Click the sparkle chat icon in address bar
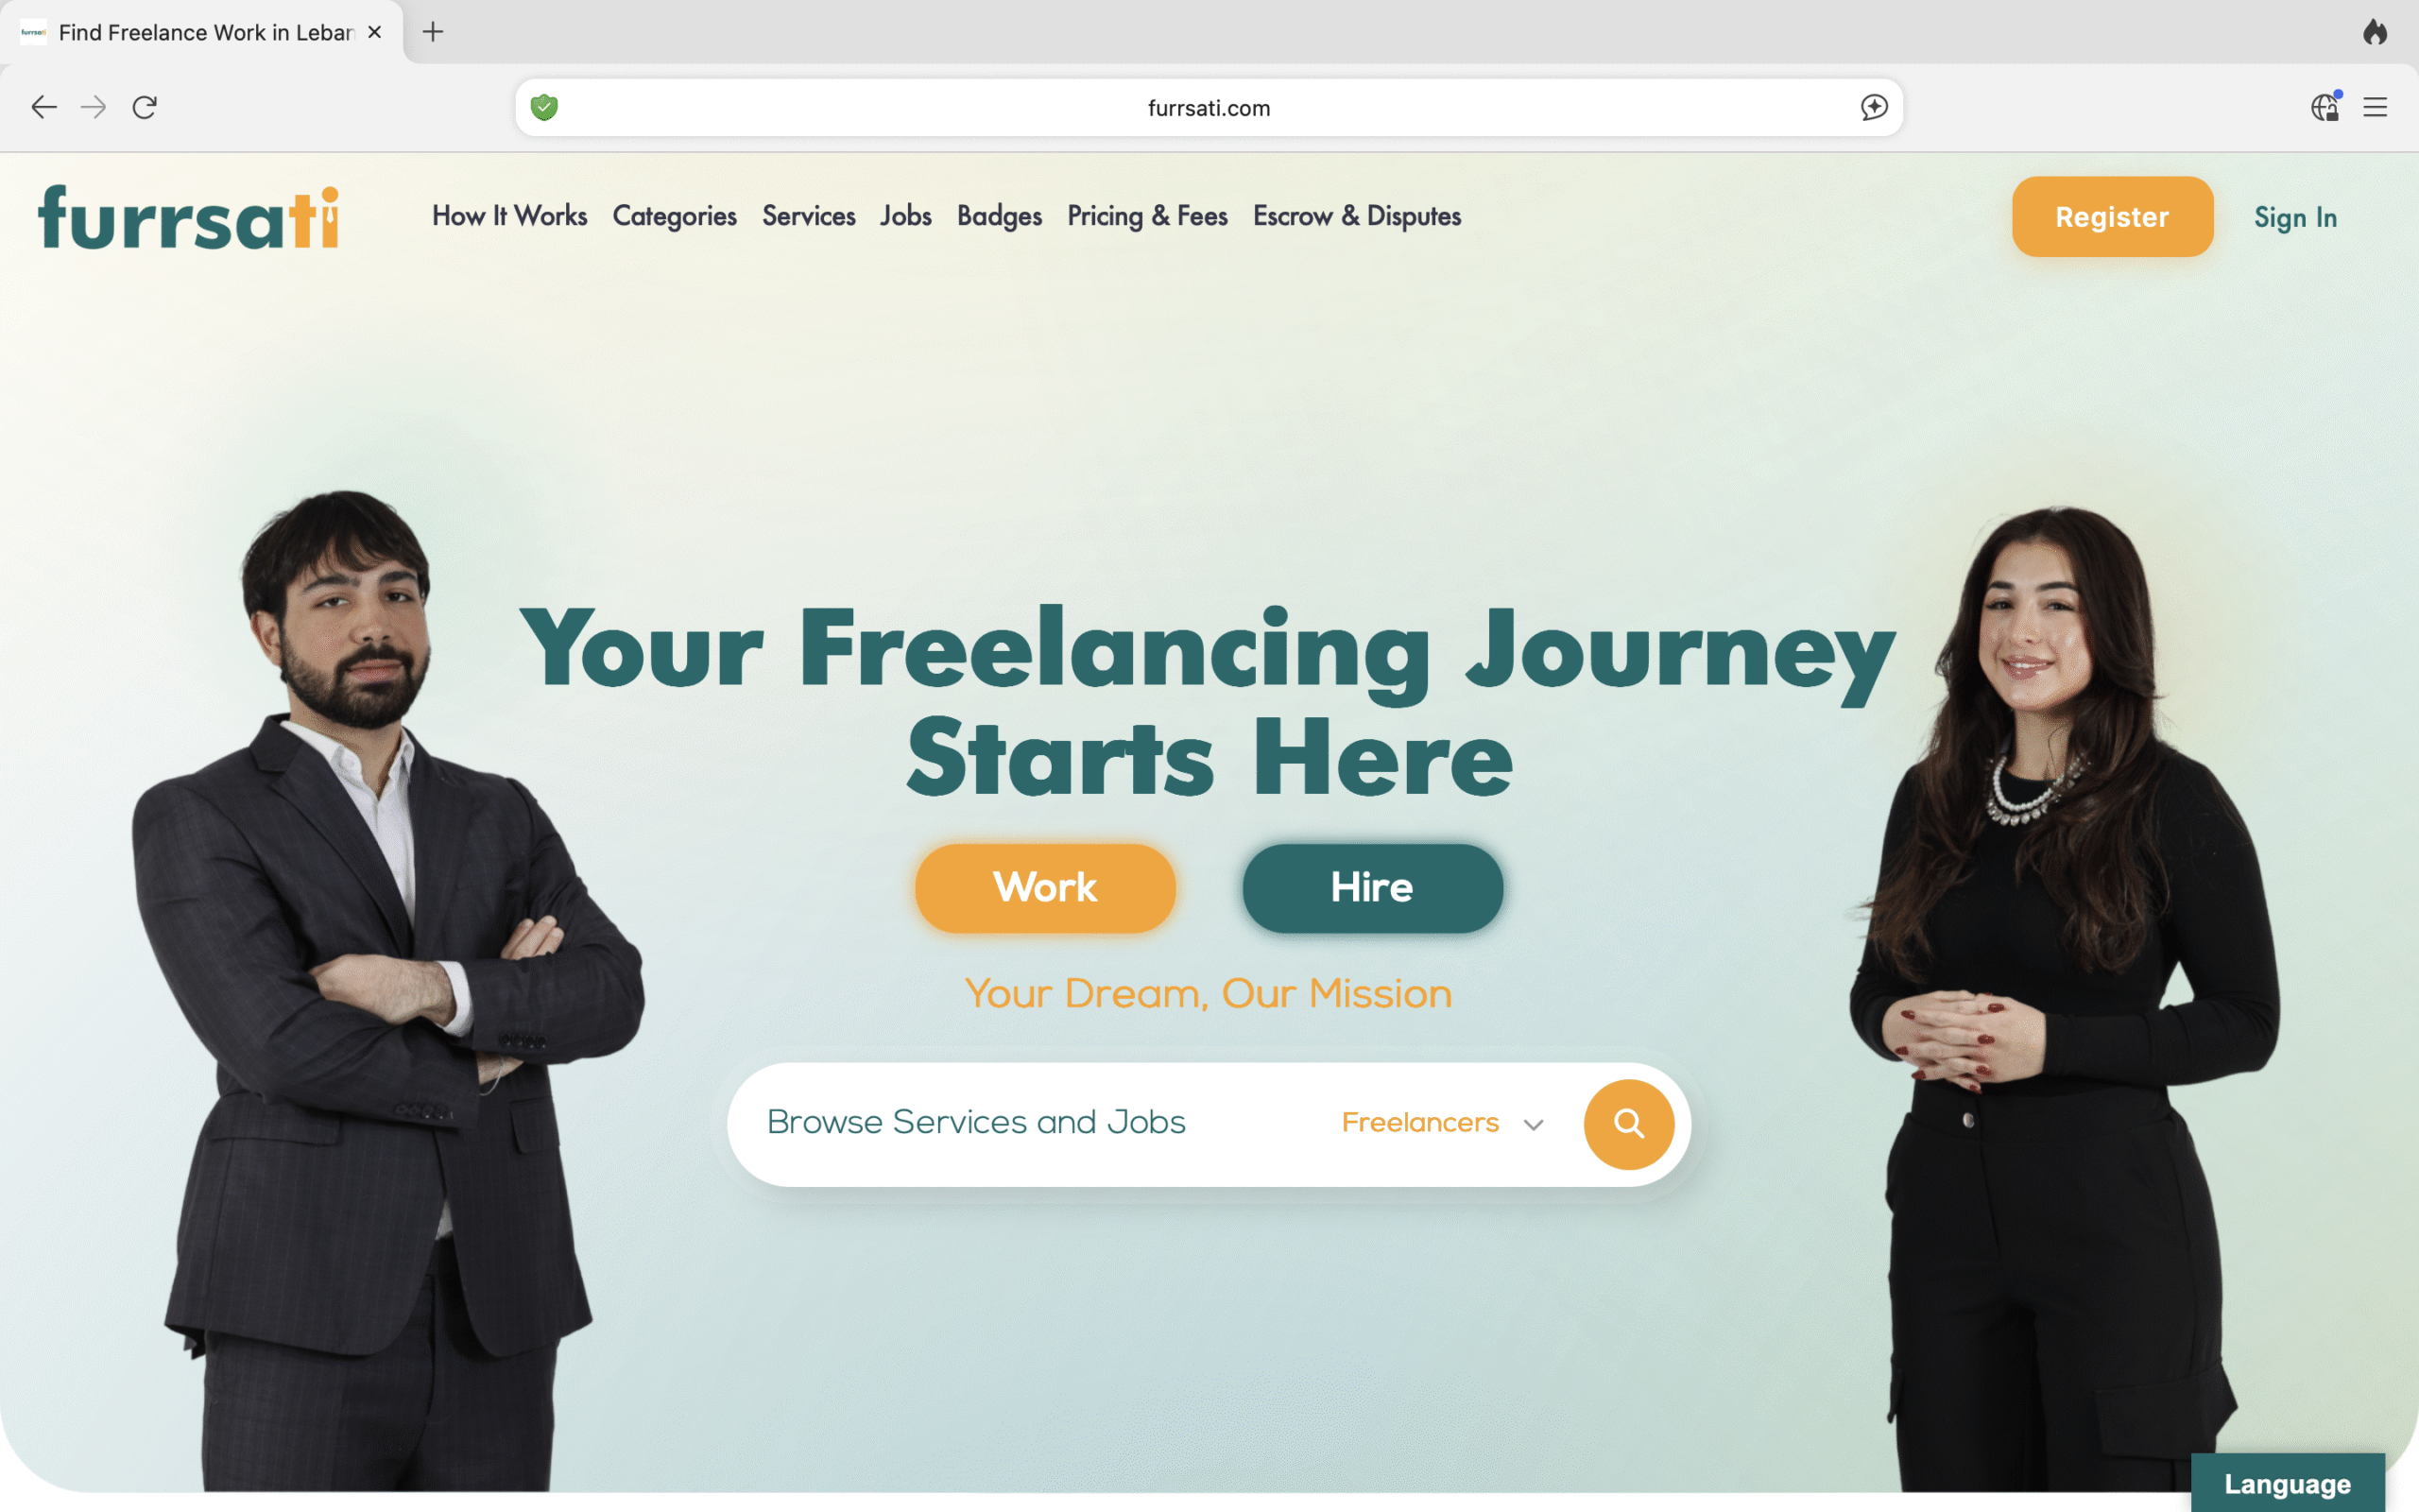This screenshot has height=1512, width=2419. (x=1874, y=107)
